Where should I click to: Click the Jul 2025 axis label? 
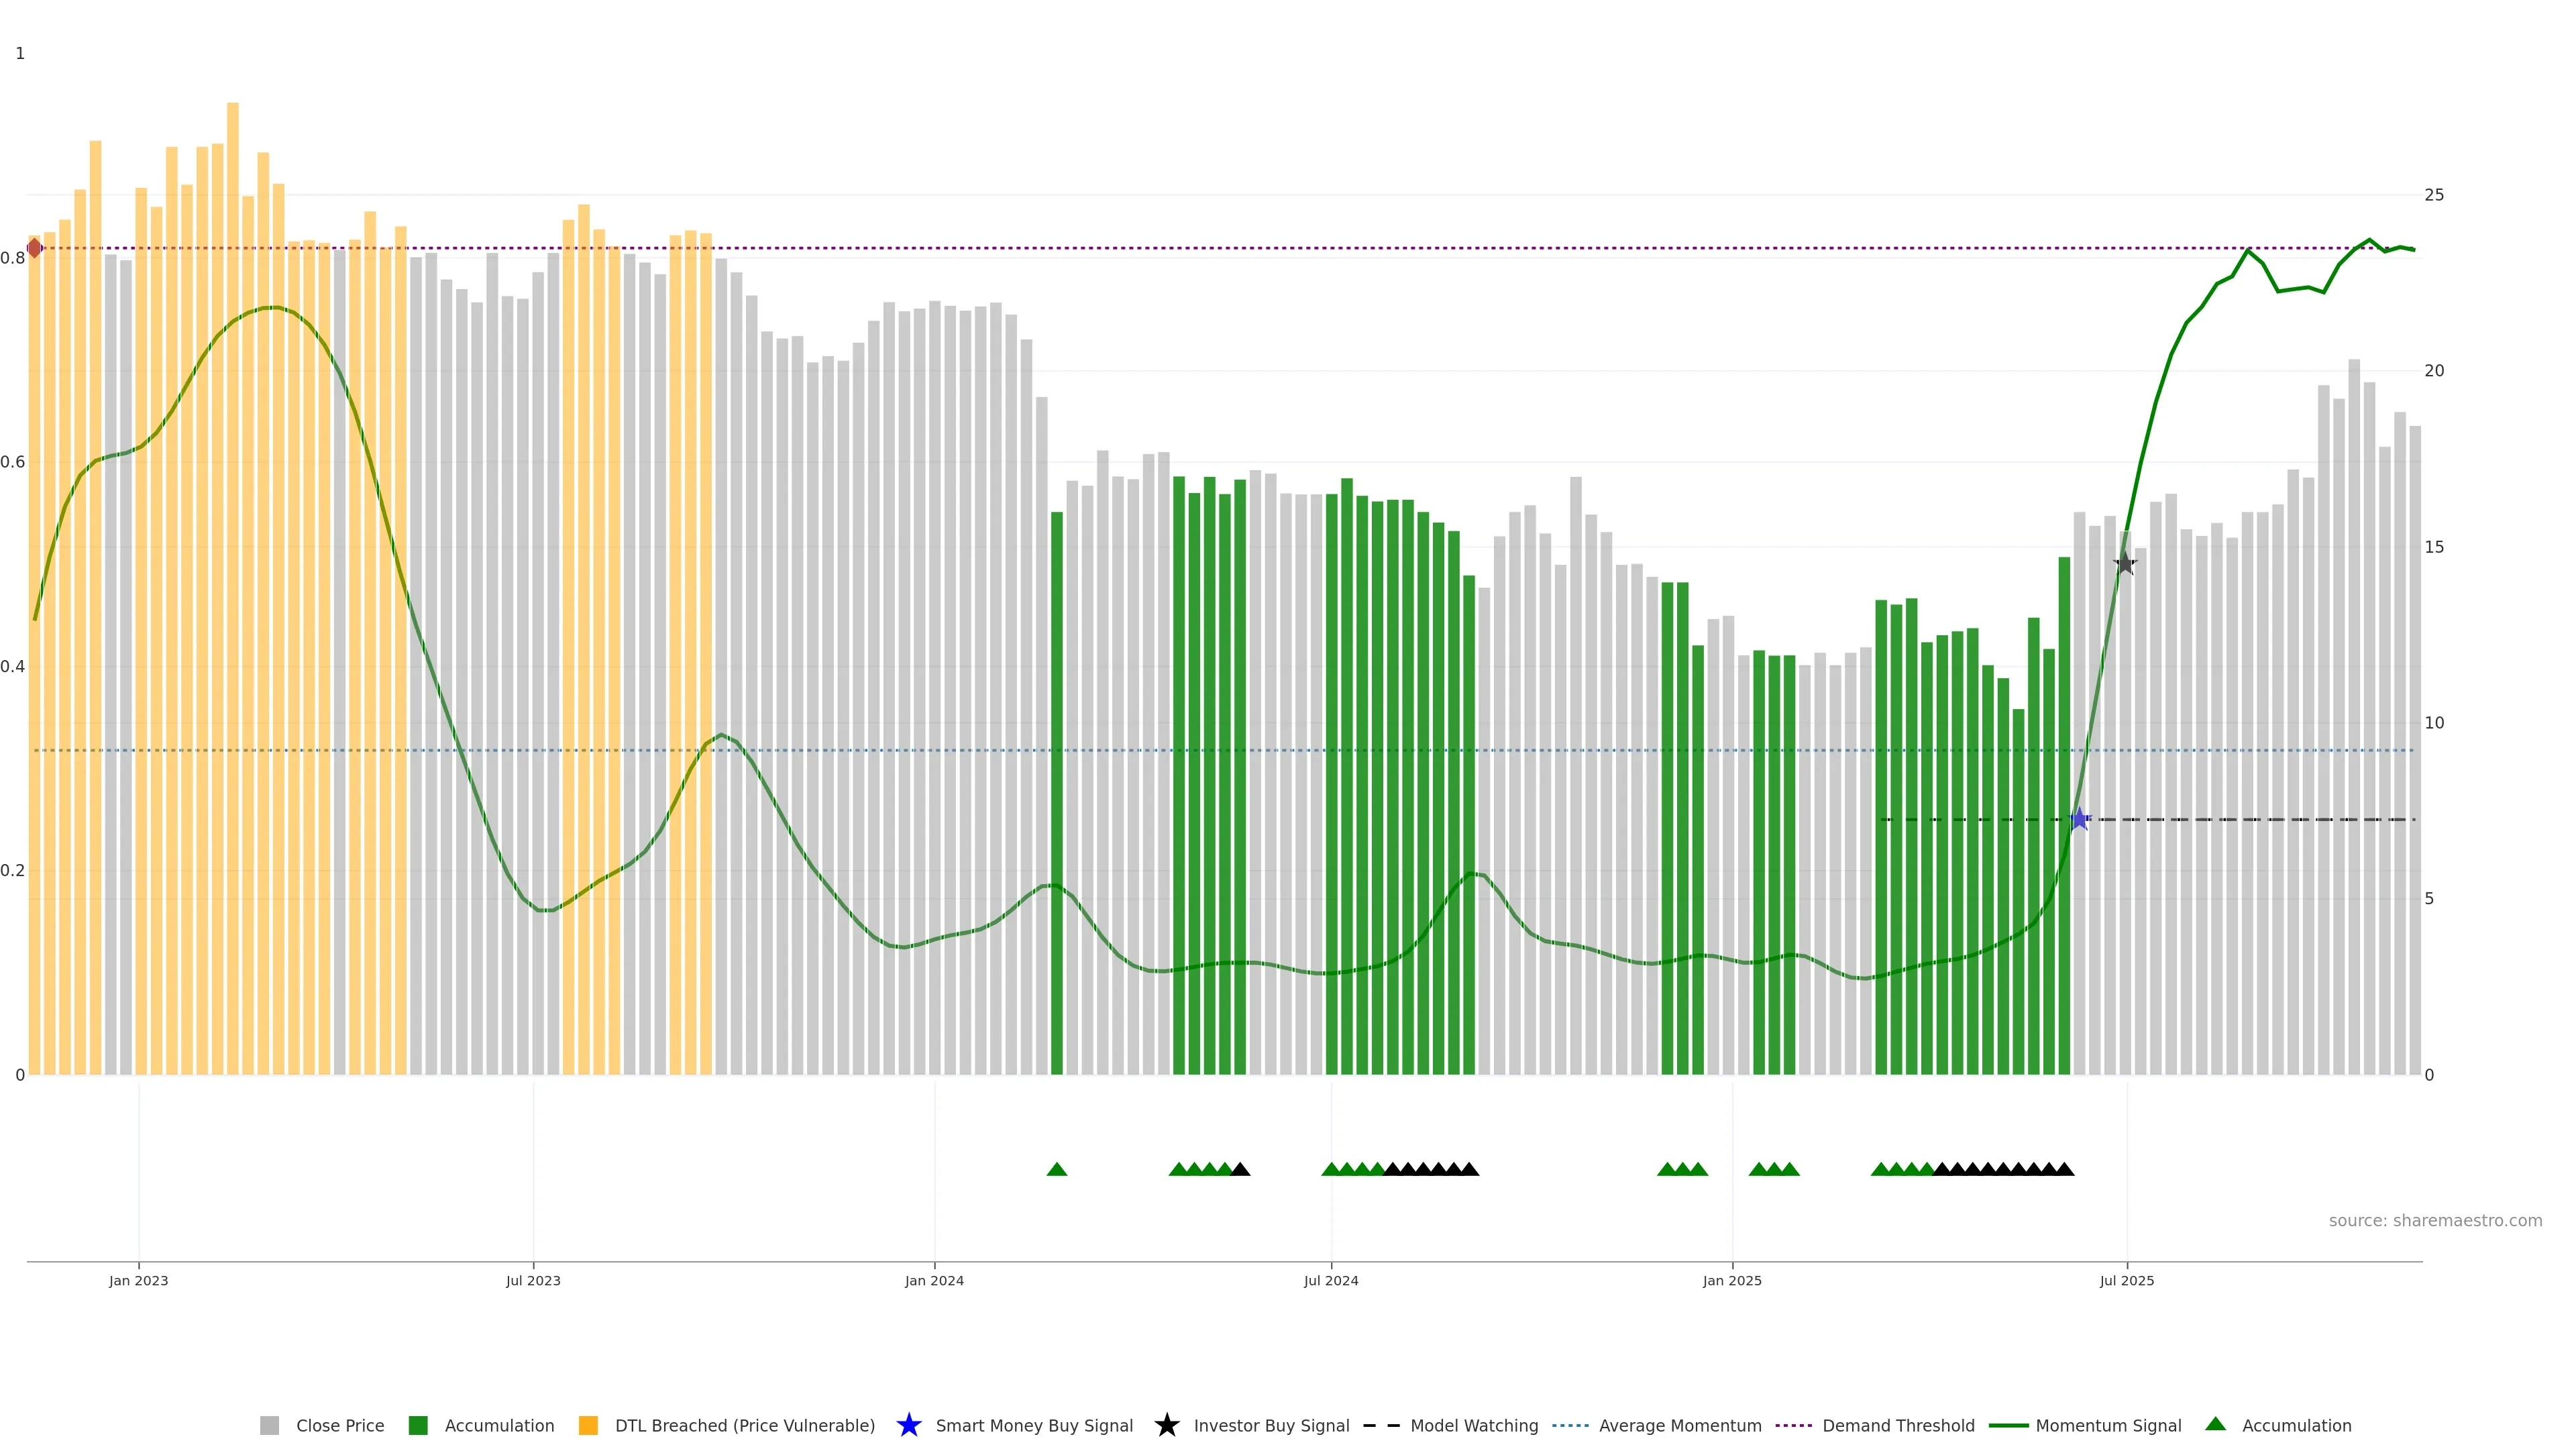point(2127,1281)
